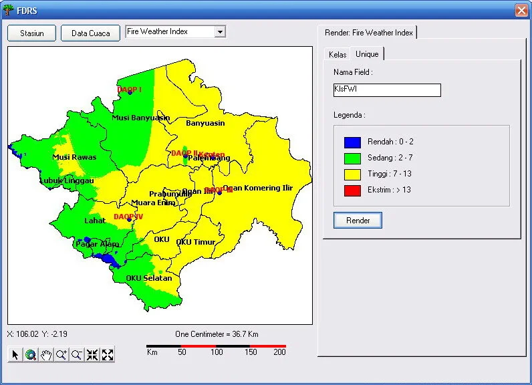The width and height of the screenshot is (532, 385).
Task: Click the outward arrows fixed zoom-out icon
Action: point(108,355)
